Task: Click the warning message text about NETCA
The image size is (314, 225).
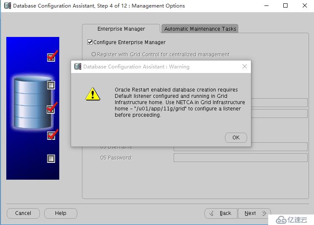Action: click(179, 102)
